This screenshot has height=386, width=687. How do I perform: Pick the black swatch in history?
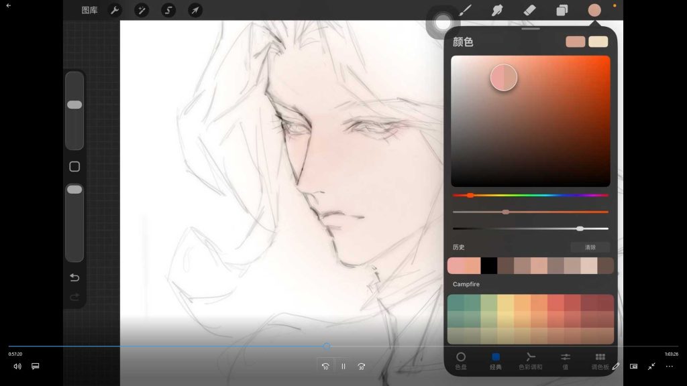click(489, 265)
